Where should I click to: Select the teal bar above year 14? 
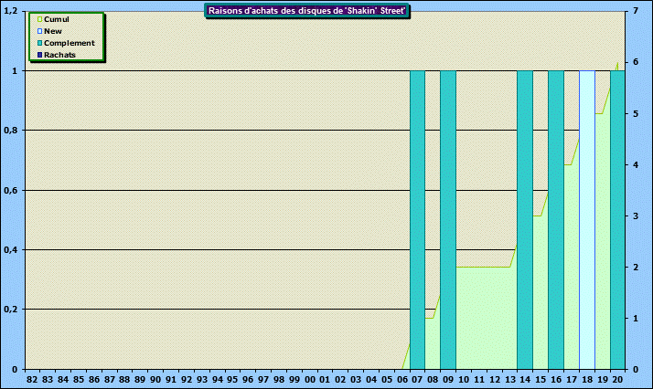coord(525,219)
